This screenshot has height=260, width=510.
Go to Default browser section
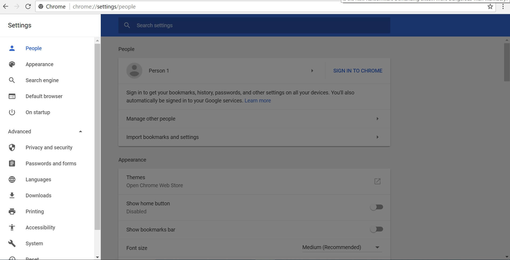pos(44,96)
